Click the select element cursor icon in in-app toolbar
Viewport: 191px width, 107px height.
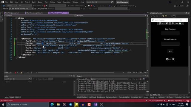[167, 23]
